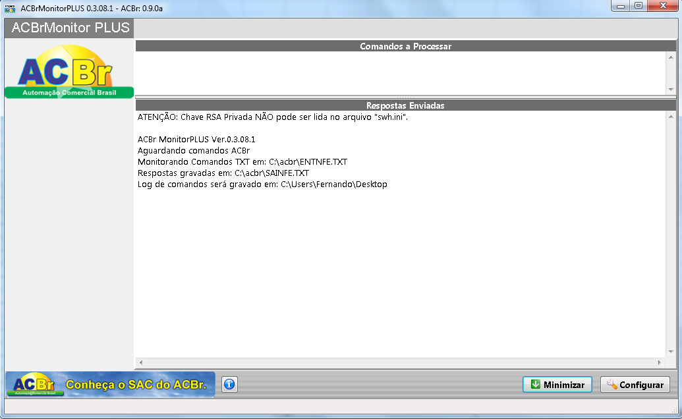Open the Conheça o SAC do ACBr banner
The image size is (682, 419).
pos(110,384)
